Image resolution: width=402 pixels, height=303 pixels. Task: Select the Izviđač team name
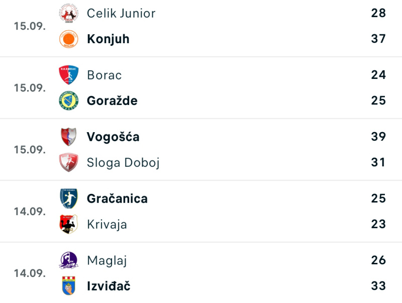click(109, 286)
